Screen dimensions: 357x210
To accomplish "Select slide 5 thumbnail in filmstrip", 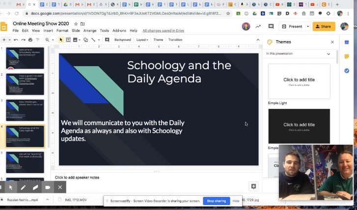I will (x=25, y=162).
